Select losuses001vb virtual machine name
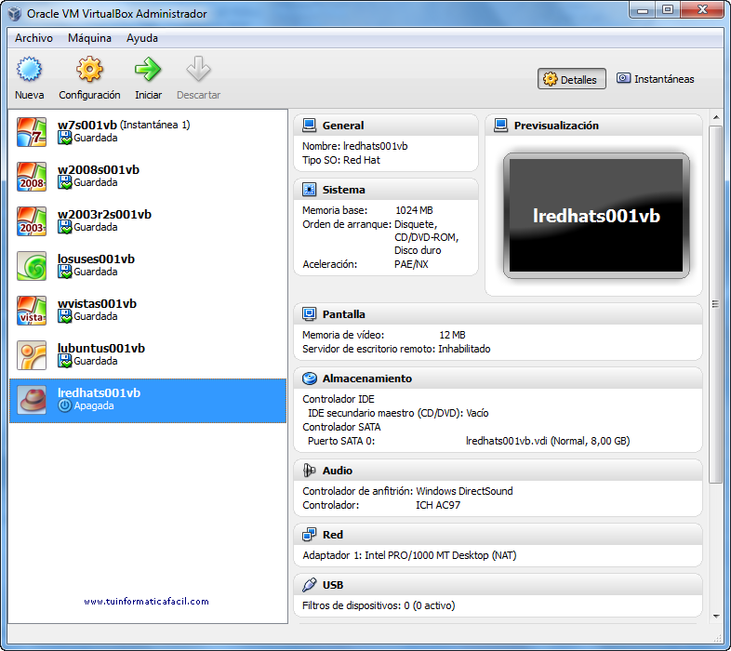 (96, 259)
